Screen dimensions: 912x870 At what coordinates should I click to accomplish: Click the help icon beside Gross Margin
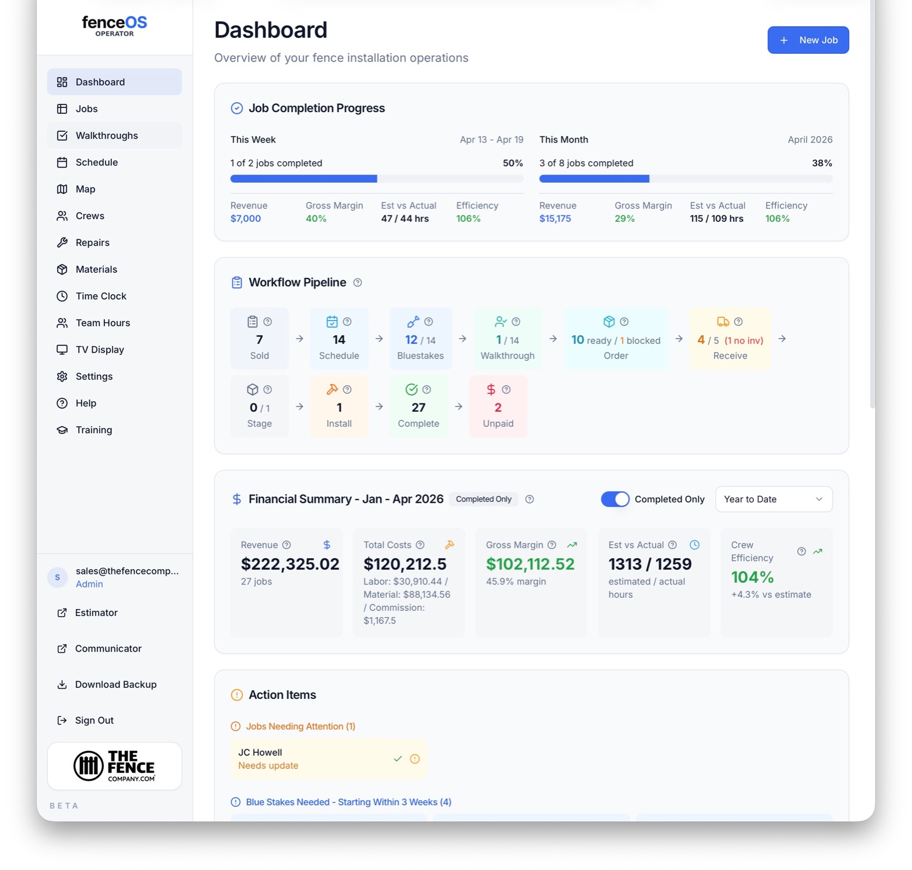(x=552, y=545)
